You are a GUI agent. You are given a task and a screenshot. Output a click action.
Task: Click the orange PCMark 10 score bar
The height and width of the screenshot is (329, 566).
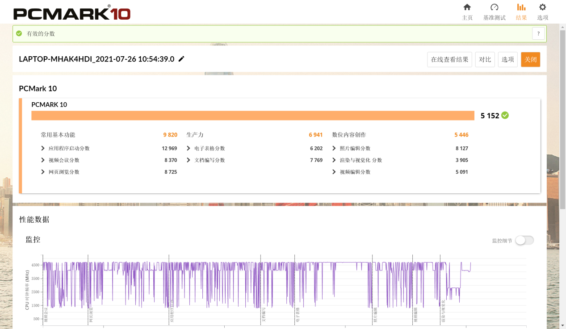[x=252, y=116]
